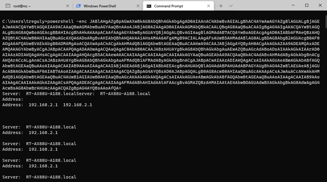Close the root@ns: ~ tab
327x182 pixels.
coord(68,6)
